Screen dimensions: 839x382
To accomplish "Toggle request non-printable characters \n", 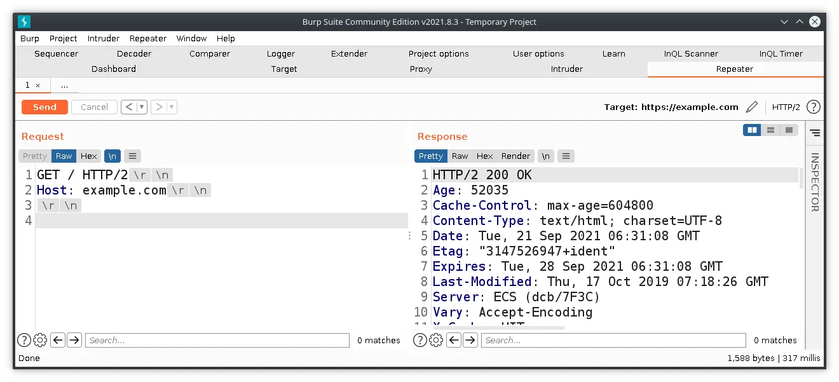I will tap(112, 156).
